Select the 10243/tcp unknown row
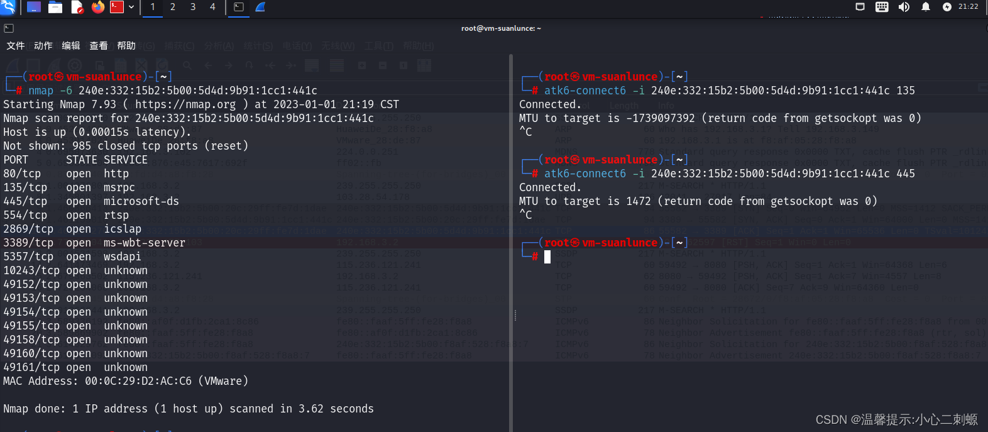 [75, 270]
